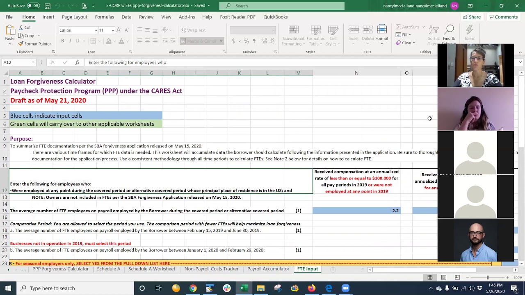This screenshot has height=295, width=525.
Task: Toggle Wrap Text
Action: coord(193,30)
